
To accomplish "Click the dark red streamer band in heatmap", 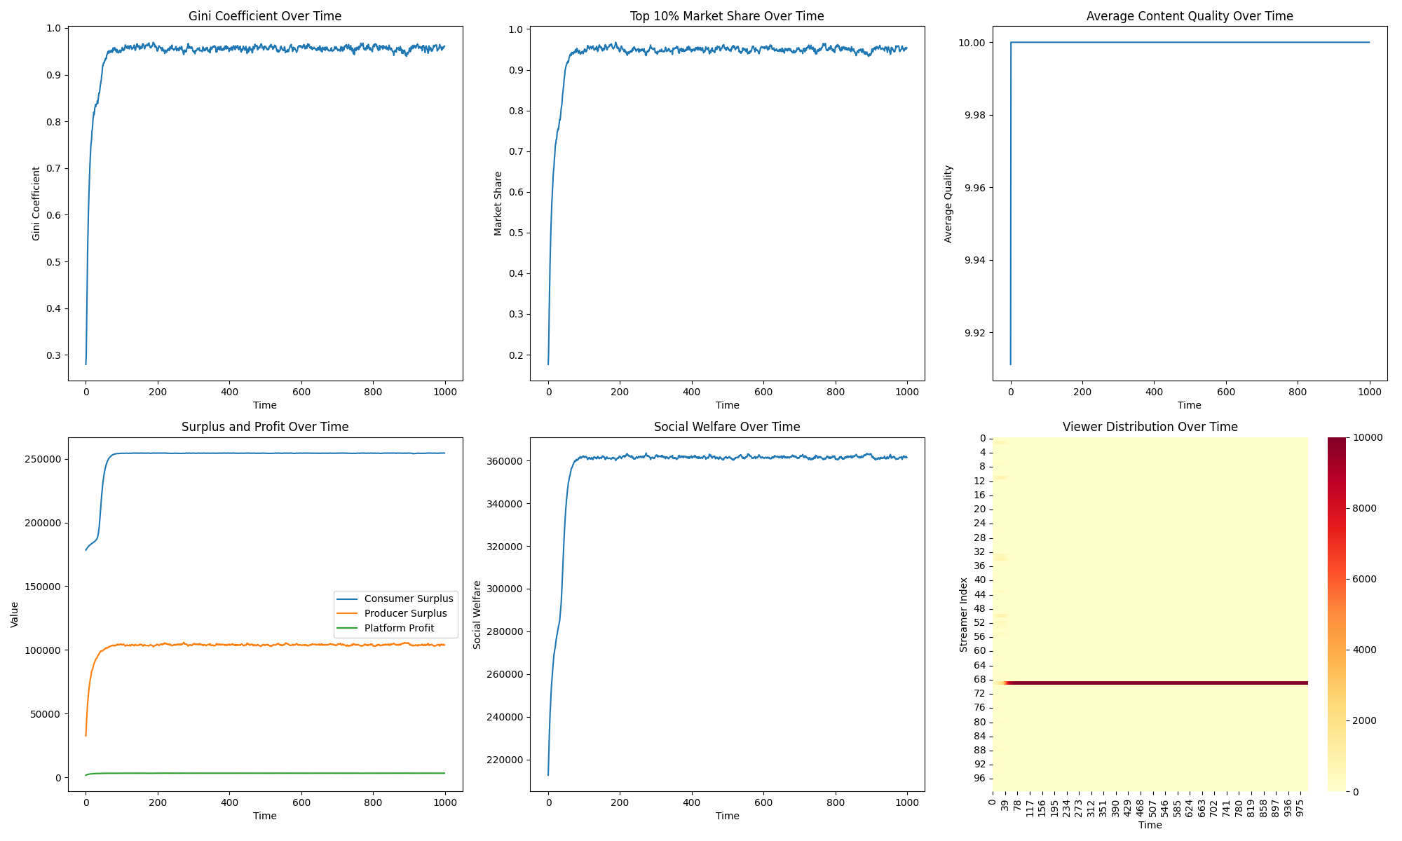I will pyautogui.click(x=1157, y=683).
